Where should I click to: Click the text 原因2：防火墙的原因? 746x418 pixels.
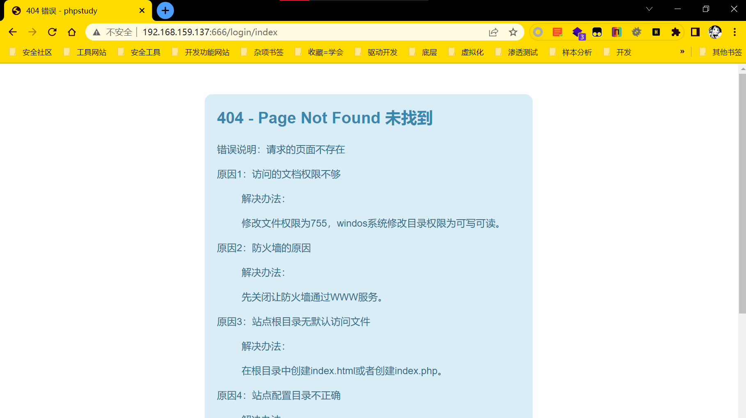pyautogui.click(x=264, y=248)
